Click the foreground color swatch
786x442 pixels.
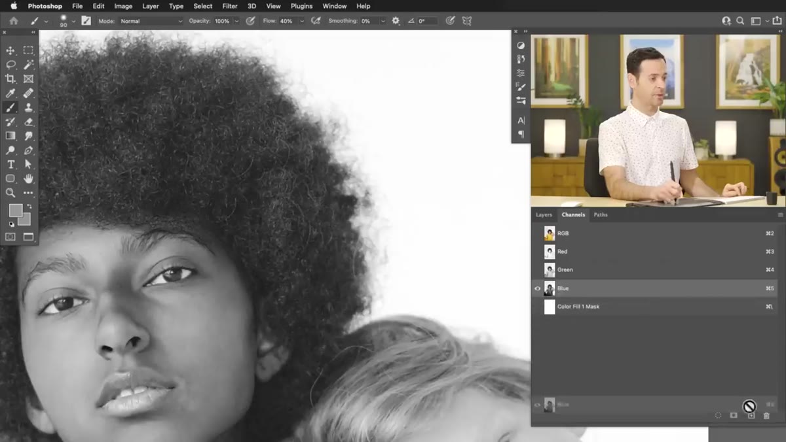(x=15, y=211)
